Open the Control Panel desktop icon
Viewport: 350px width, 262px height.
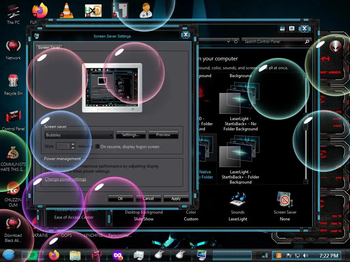coord(13,120)
